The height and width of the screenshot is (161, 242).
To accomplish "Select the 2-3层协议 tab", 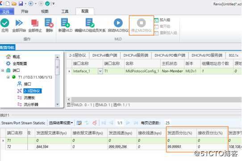I will pyautogui.click(x=78, y=55).
